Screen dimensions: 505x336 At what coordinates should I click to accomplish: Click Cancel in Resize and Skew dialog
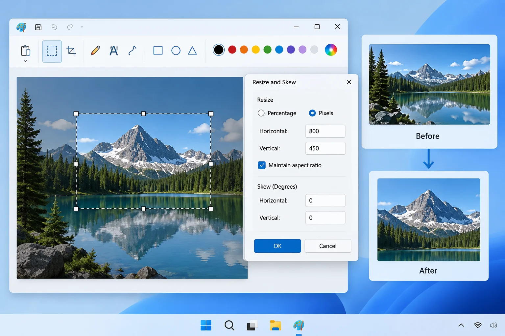click(328, 246)
